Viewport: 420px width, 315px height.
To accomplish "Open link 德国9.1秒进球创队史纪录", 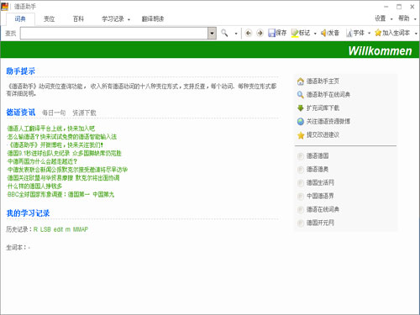I will (x=64, y=154).
